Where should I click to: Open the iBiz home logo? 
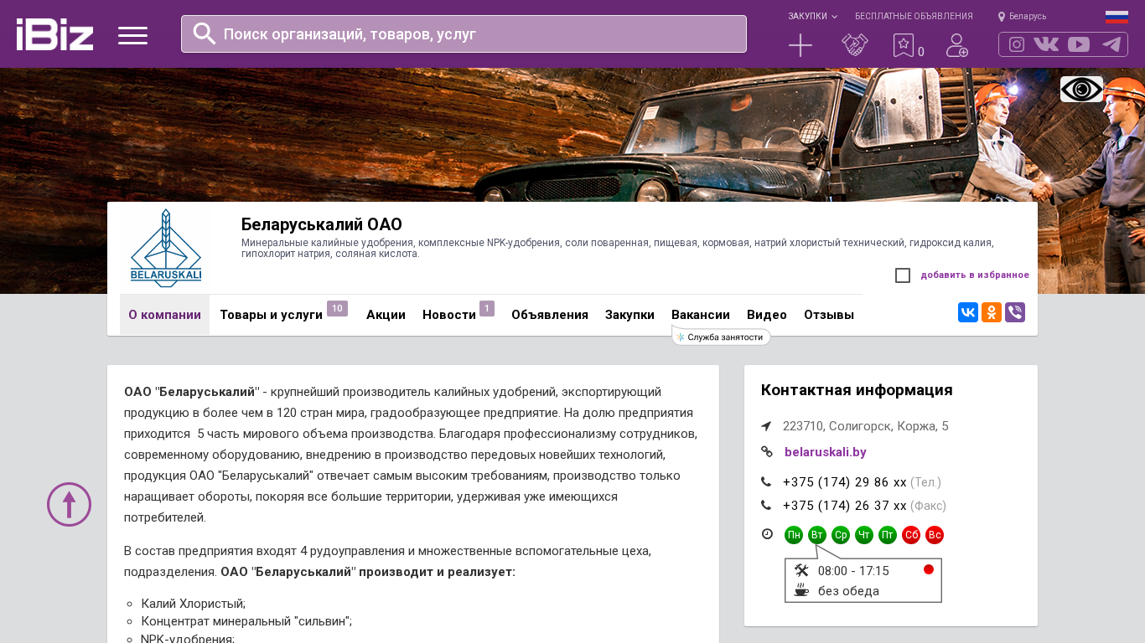55,34
